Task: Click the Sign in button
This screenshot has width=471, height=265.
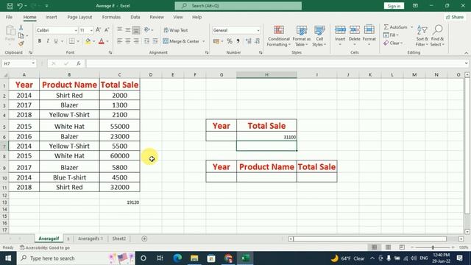Action: click(x=394, y=6)
